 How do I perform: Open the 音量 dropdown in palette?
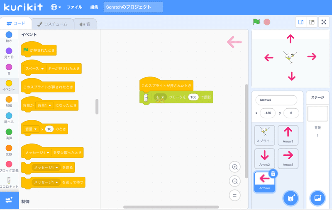31,129
